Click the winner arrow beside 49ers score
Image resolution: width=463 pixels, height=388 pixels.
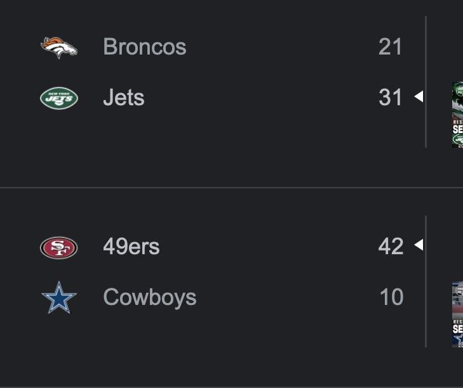point(419,245)
